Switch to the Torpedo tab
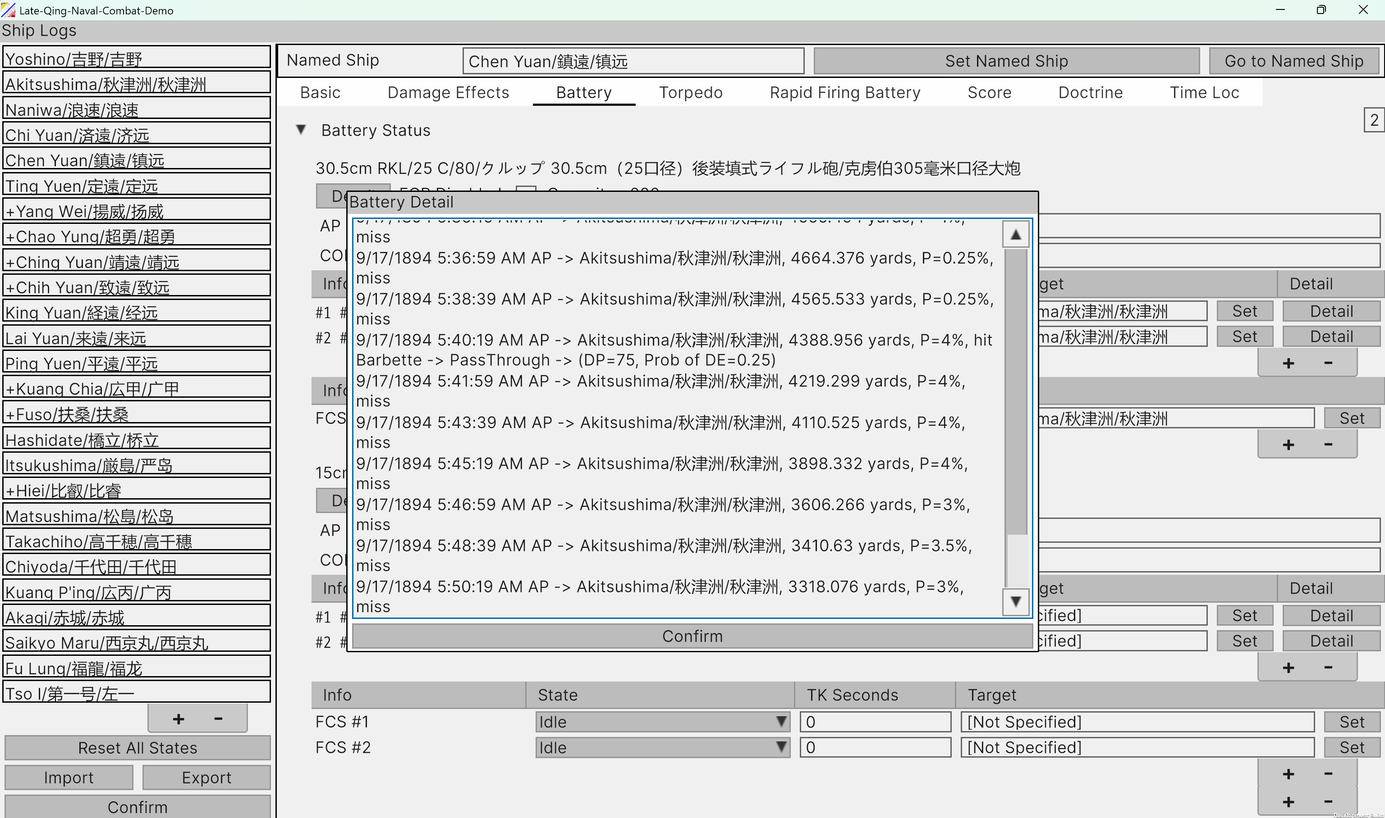 (x=691, y=92)
